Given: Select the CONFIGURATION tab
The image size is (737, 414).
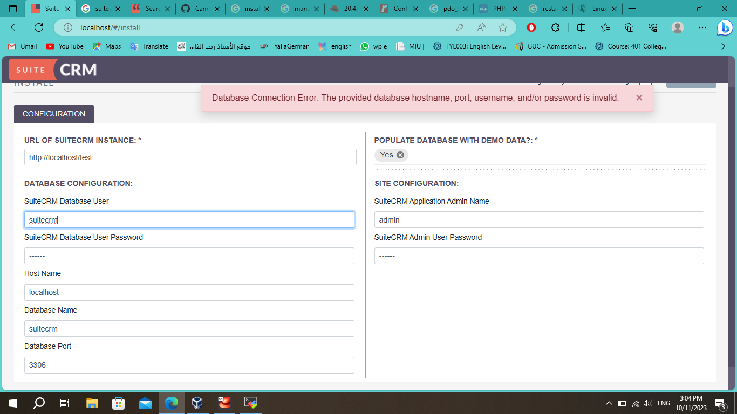Looking at the screenshot, I should coord(54,114).
